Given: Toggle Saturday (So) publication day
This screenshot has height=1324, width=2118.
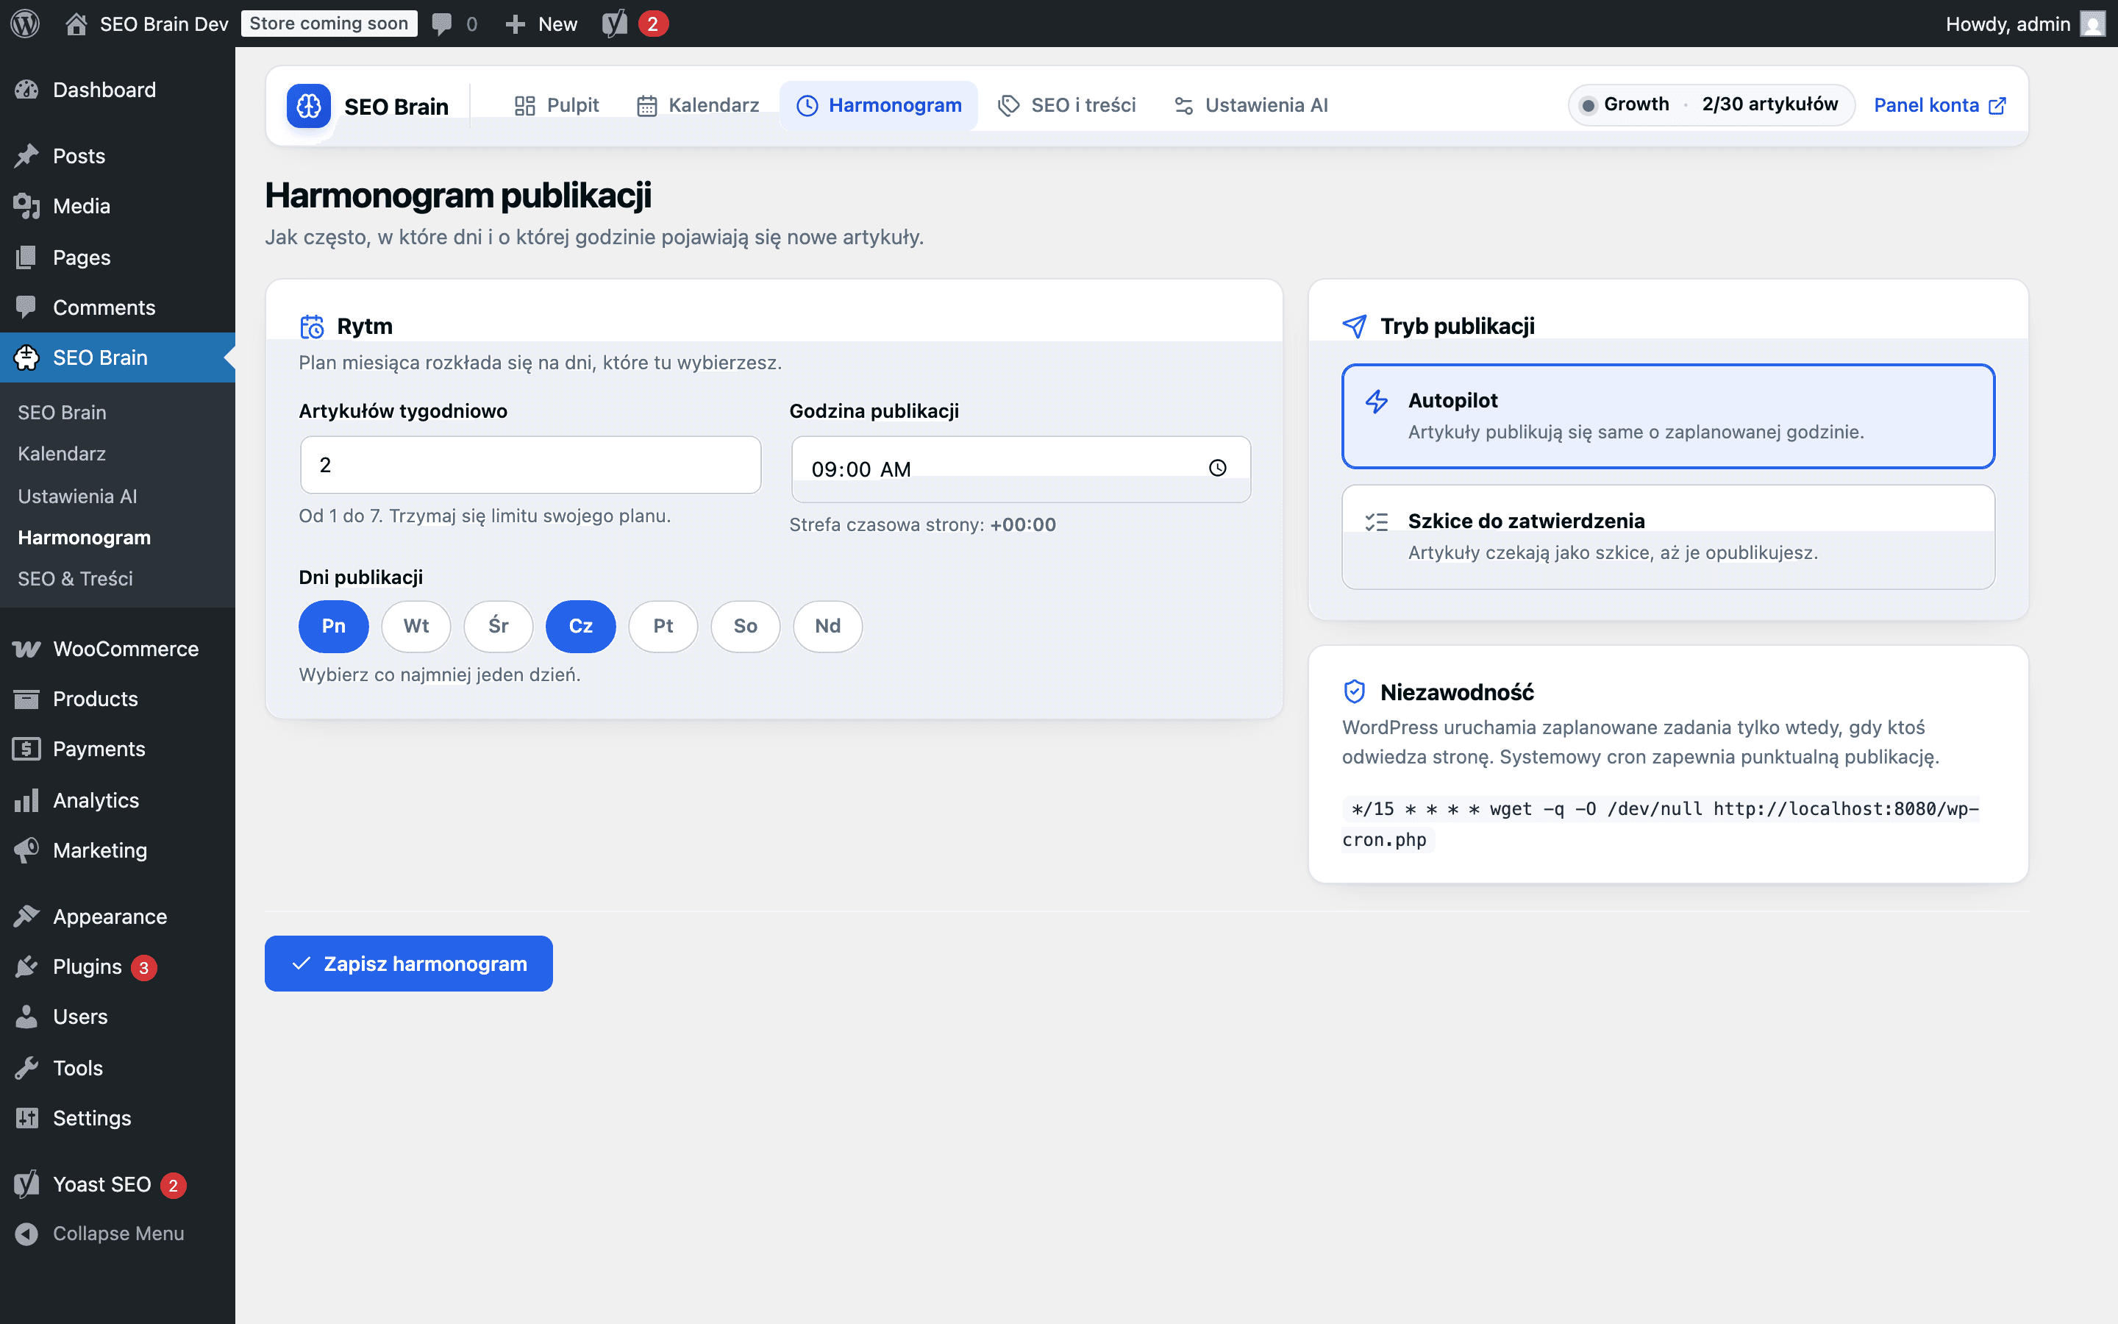Looking at the screenshot, I should (x=745, y=626).
